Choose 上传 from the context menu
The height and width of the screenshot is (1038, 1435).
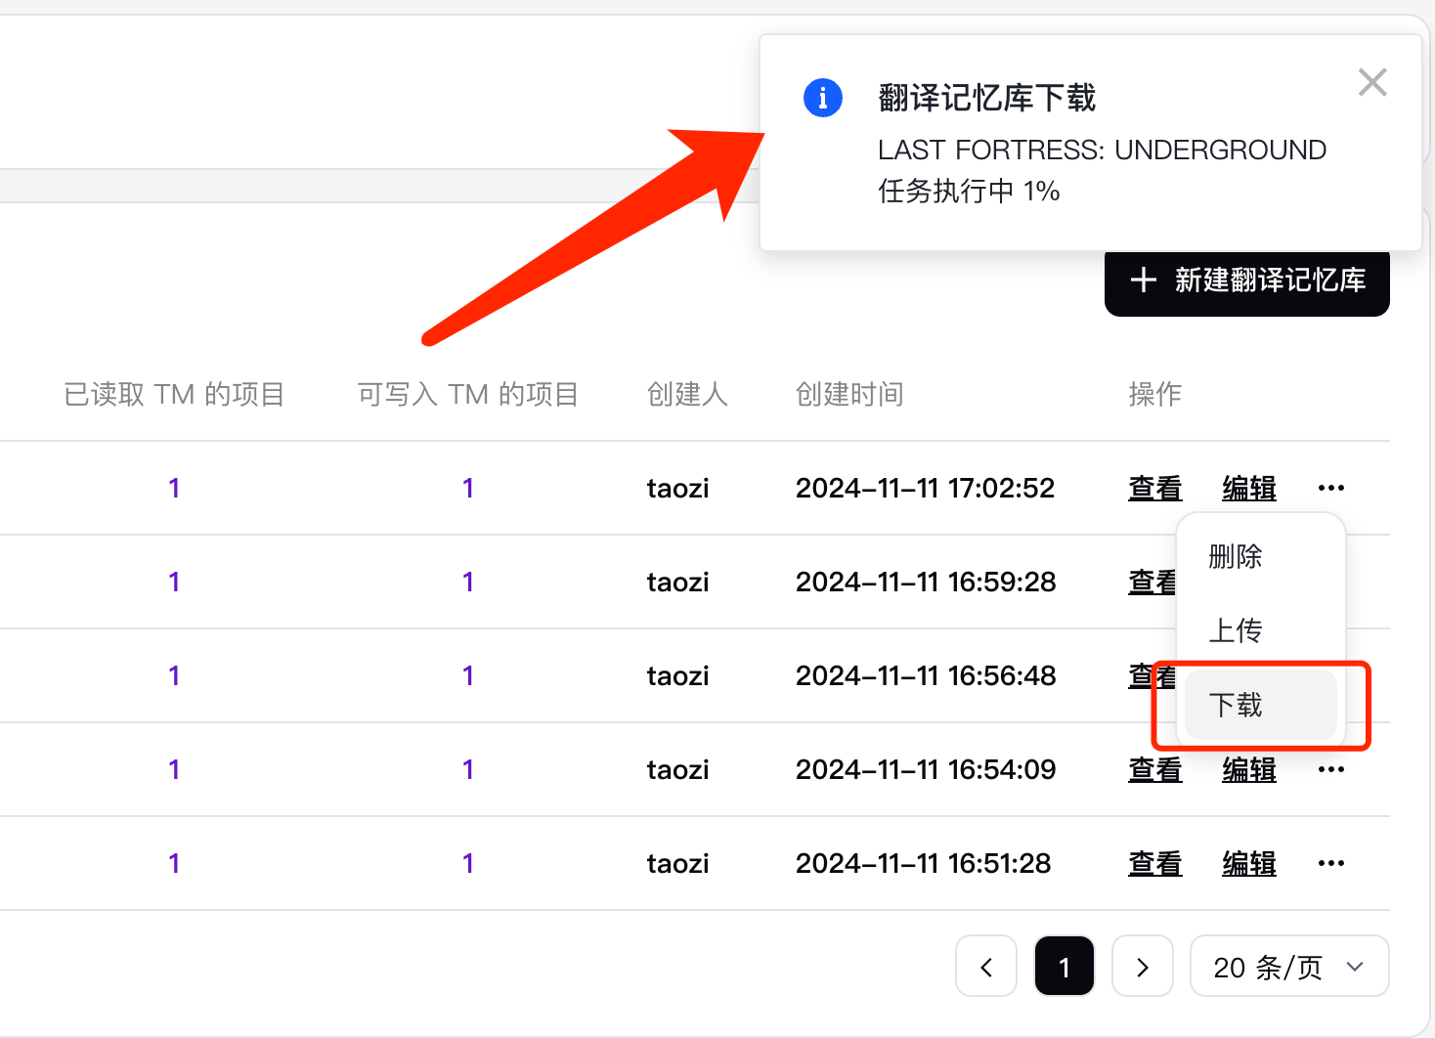click(1236, 630)
